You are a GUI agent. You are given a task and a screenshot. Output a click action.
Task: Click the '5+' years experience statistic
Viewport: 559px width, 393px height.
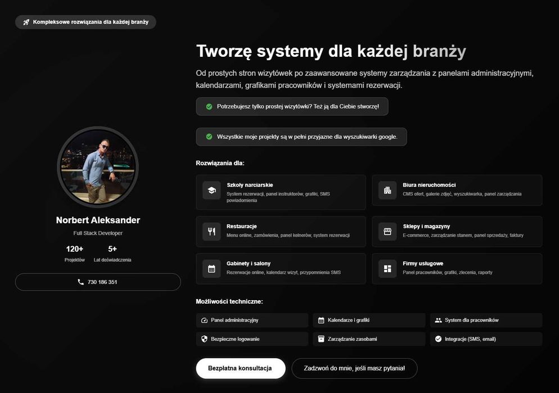coord(112,249)
